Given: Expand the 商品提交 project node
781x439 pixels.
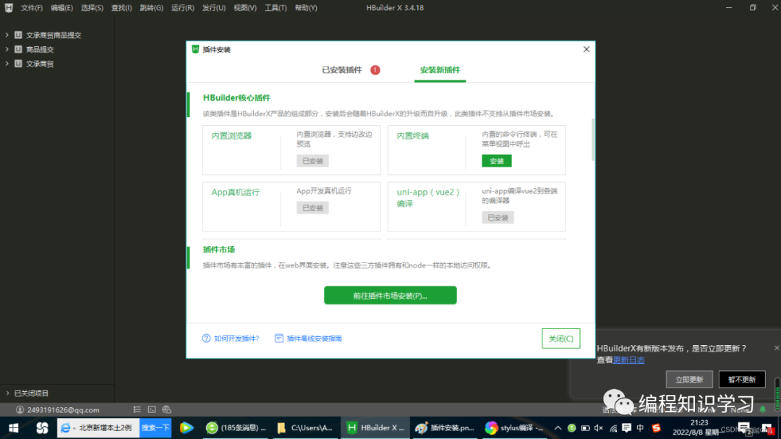Looking at the screenshot, I should [6, 49].
